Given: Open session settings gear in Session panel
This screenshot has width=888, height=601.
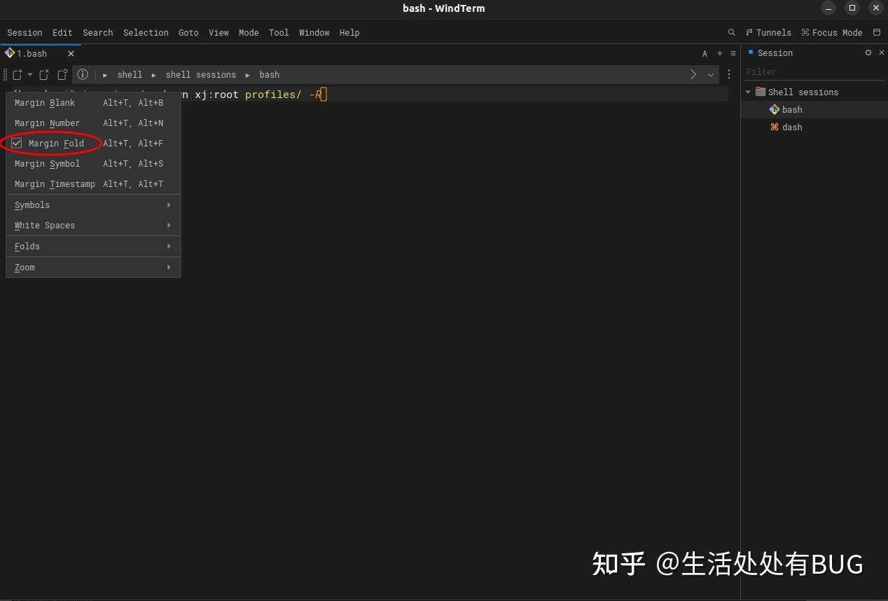Looking at the screenshot, I should coord(868,53).
